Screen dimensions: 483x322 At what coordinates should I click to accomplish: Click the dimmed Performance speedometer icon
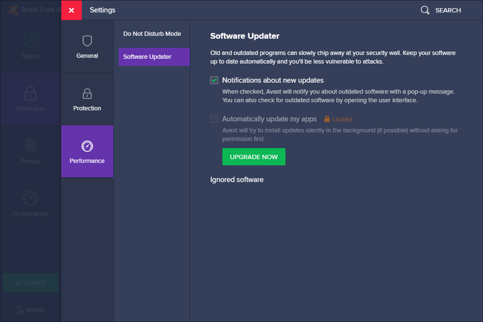tap(30, 198)
